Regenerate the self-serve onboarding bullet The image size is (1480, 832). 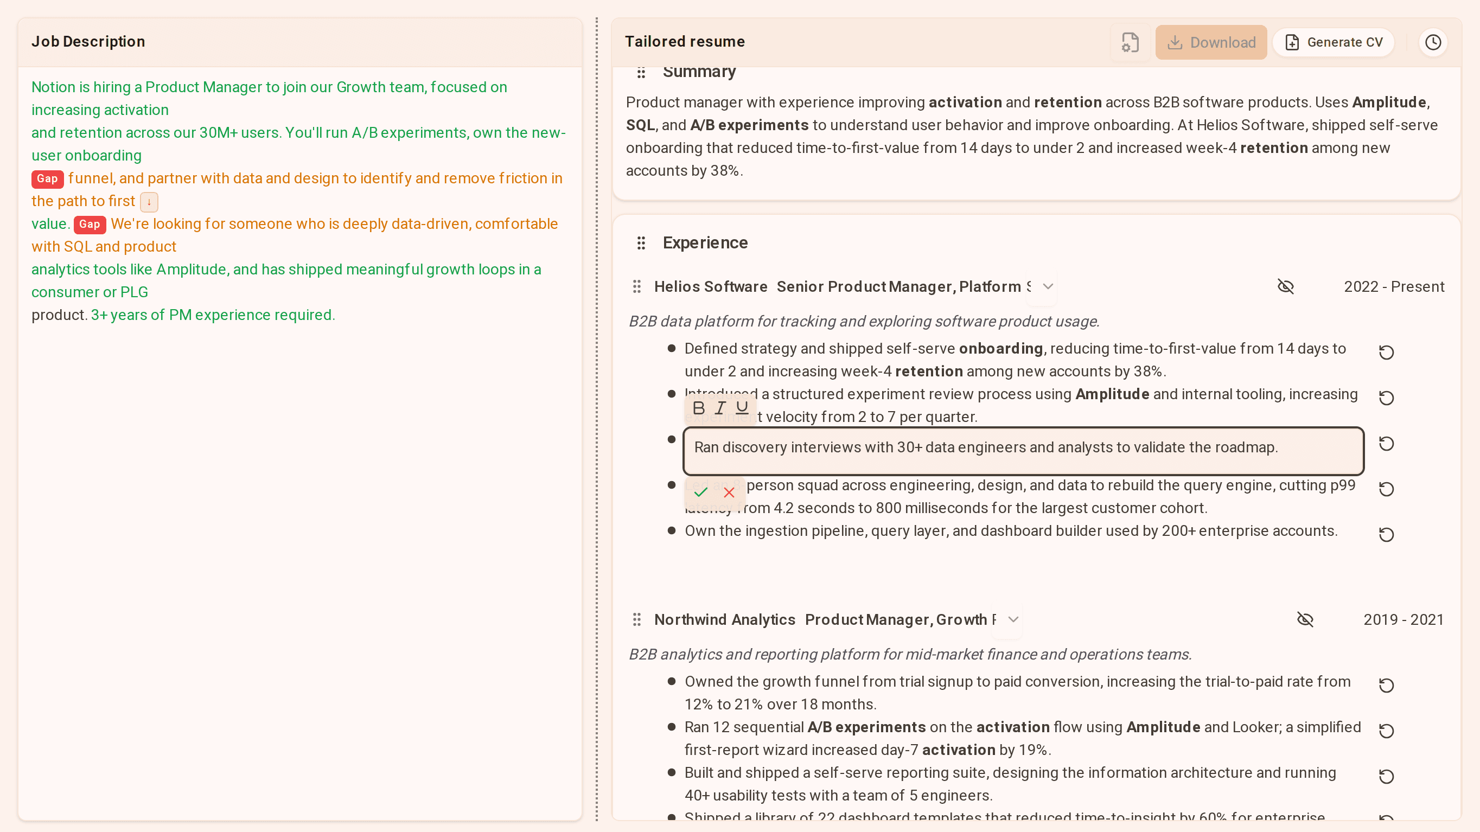click(1386, 352)
